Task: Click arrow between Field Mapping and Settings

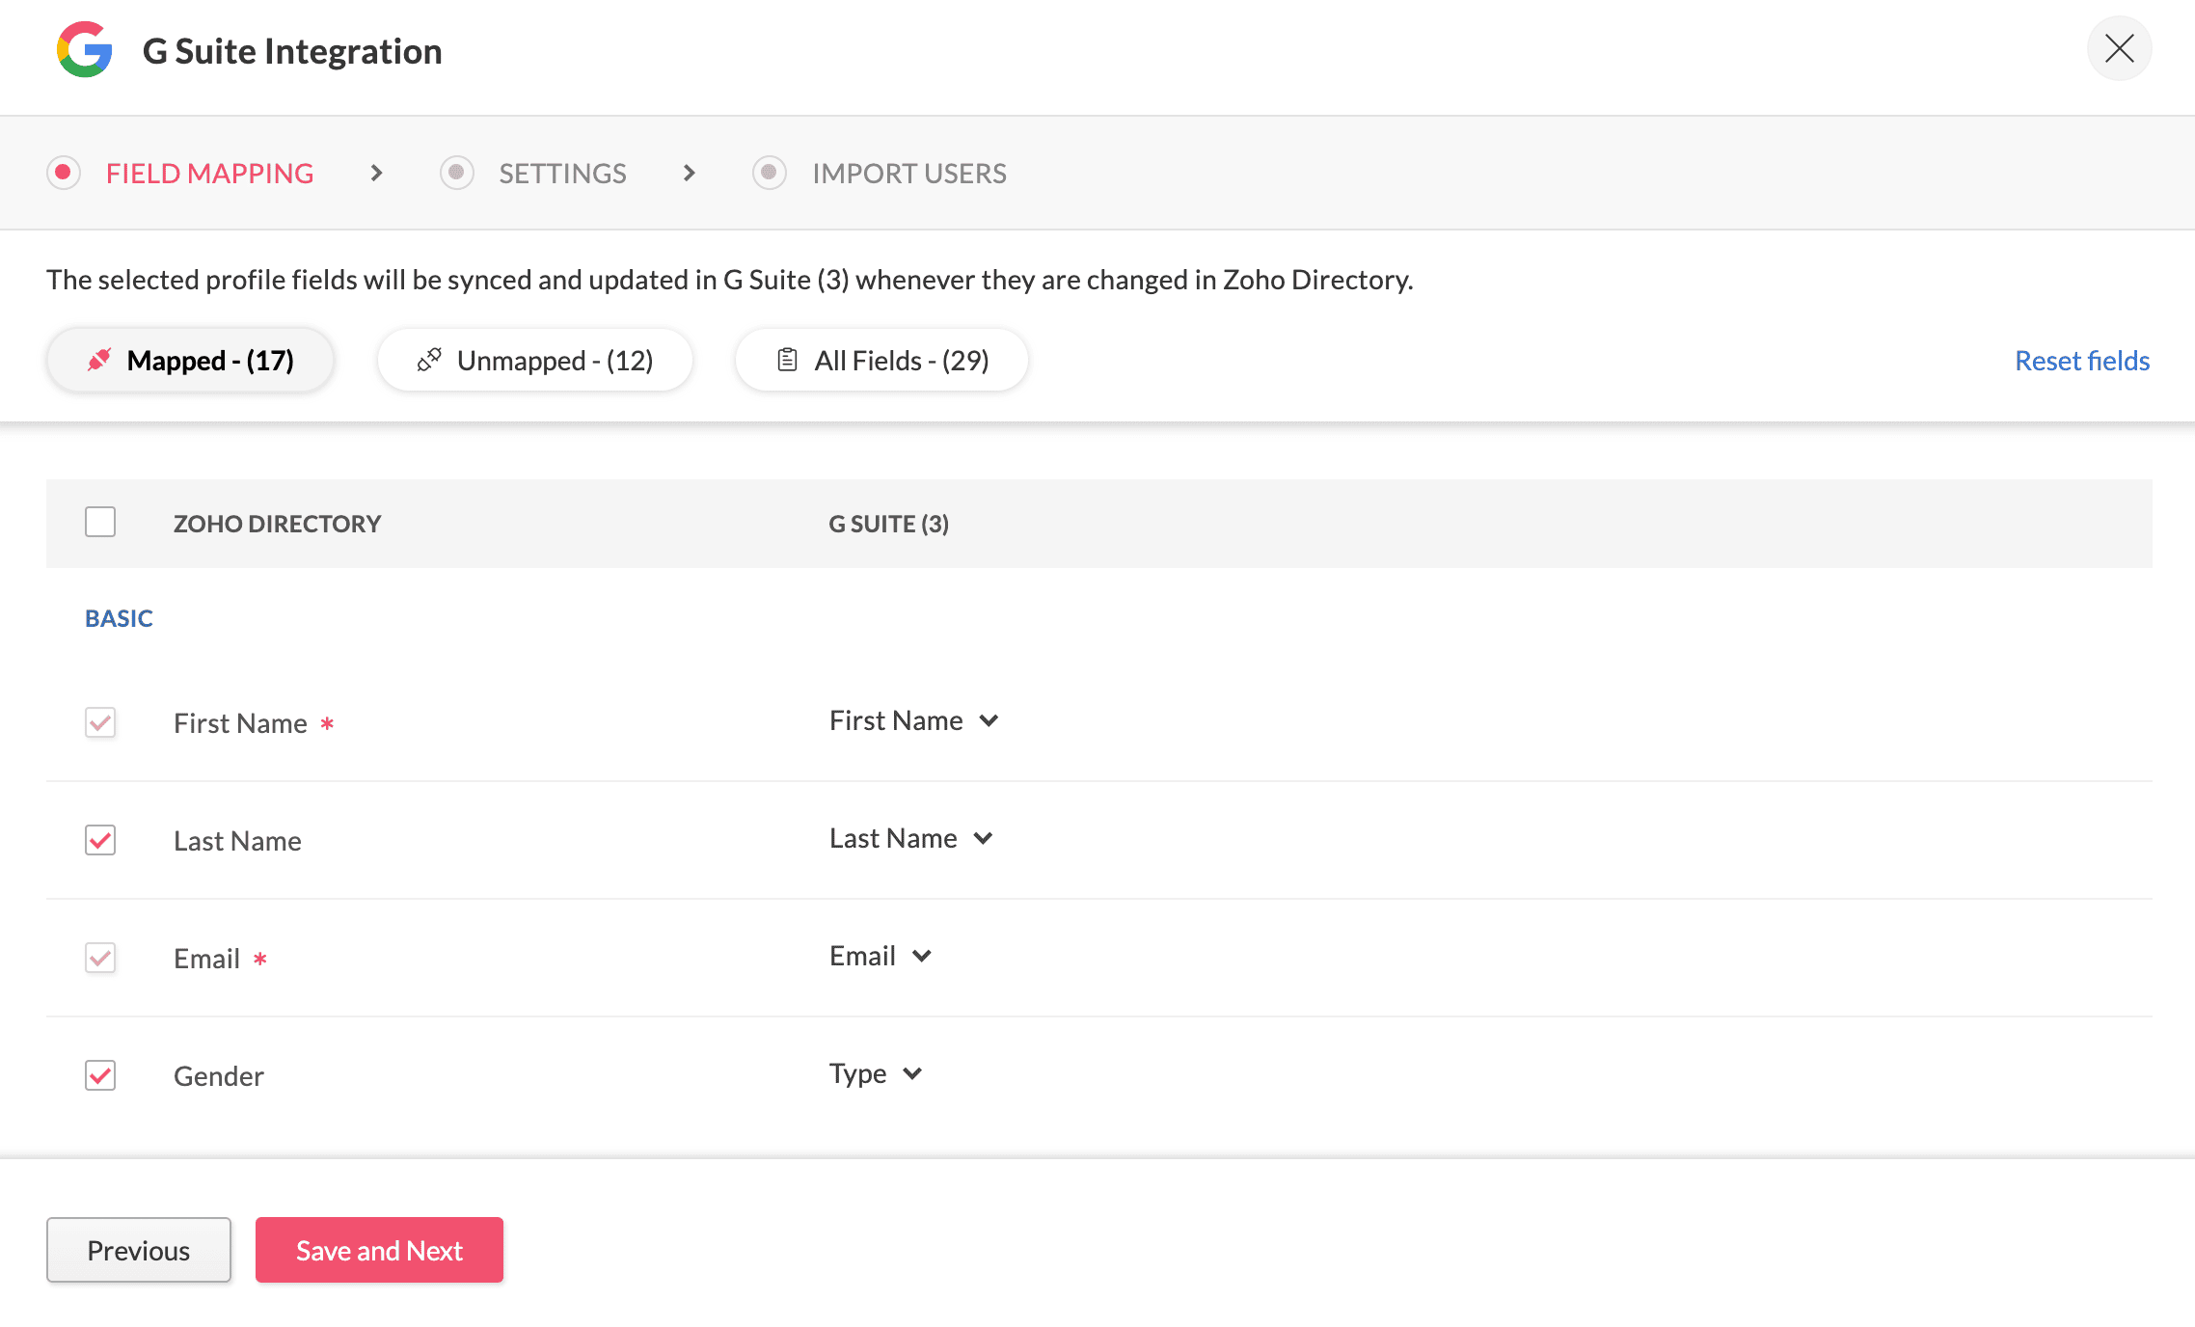Action: [x=376, y=173]
